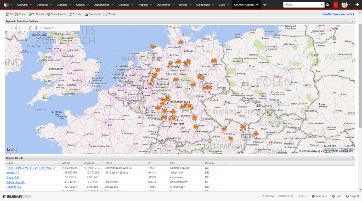362x201 pixels.
Task: Zoom out the map with minus icon
Action: 31,28
